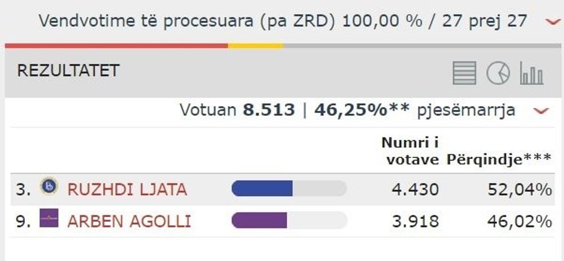Switch to the table list view icon
Viewport: 564px width, 261px height.
pyautogui.click(x=464, y=74)
